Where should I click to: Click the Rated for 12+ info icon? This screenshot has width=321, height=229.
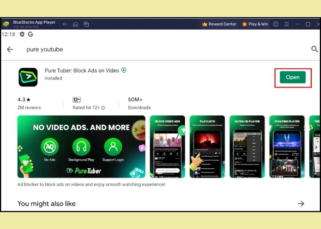click(103, 108)
